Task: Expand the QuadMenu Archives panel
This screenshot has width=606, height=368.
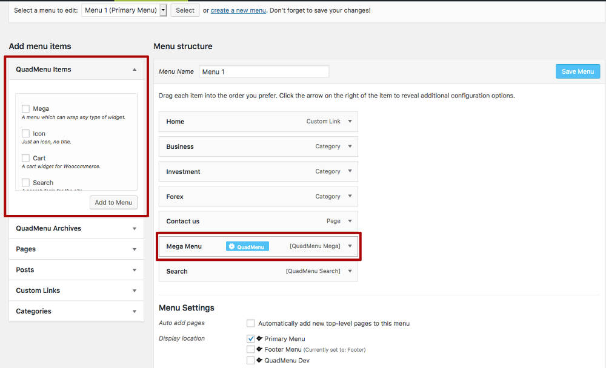Action: tap(135, 229)
